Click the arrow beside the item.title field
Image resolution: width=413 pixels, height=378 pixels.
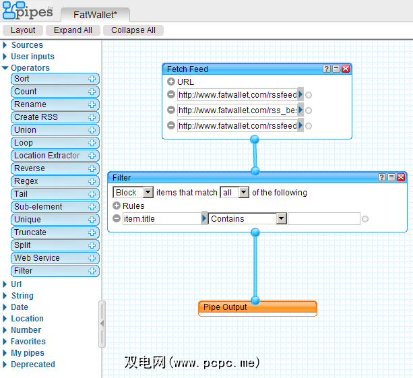204,218
